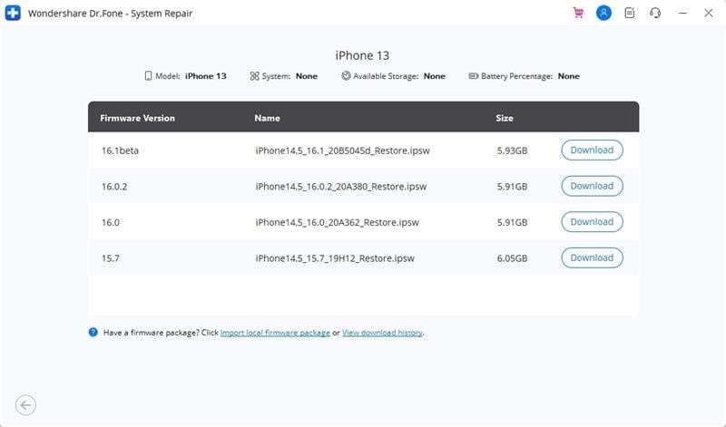Image resolution: width=726 pixels, height=427 pixels.
Task: Close the Dr.Fone window
Action: coord(708,13)
